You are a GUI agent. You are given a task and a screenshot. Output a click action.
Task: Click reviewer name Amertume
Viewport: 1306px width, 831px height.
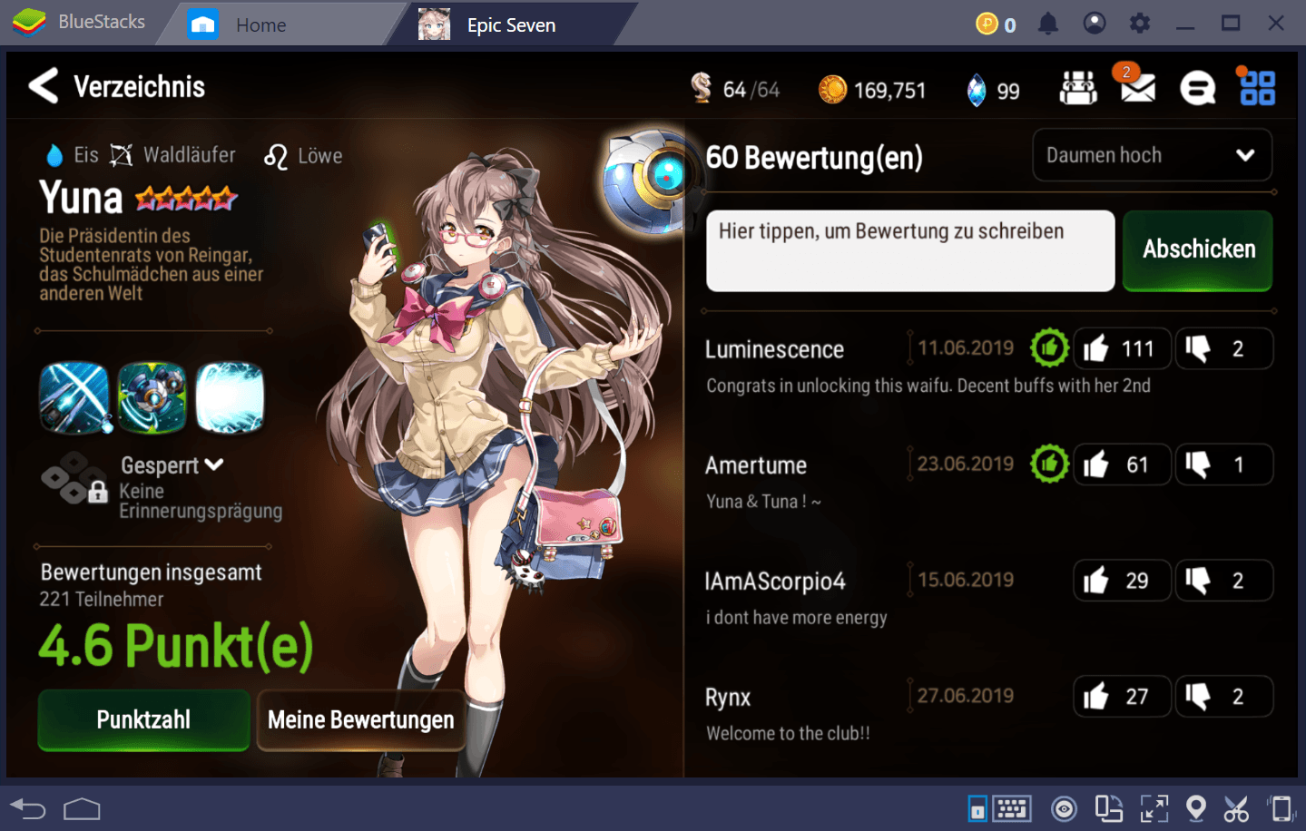(756, 465)
